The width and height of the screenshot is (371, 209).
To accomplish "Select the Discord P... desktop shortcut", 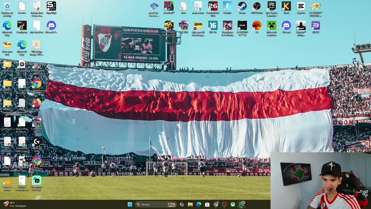I will click(x=51, y=27).
